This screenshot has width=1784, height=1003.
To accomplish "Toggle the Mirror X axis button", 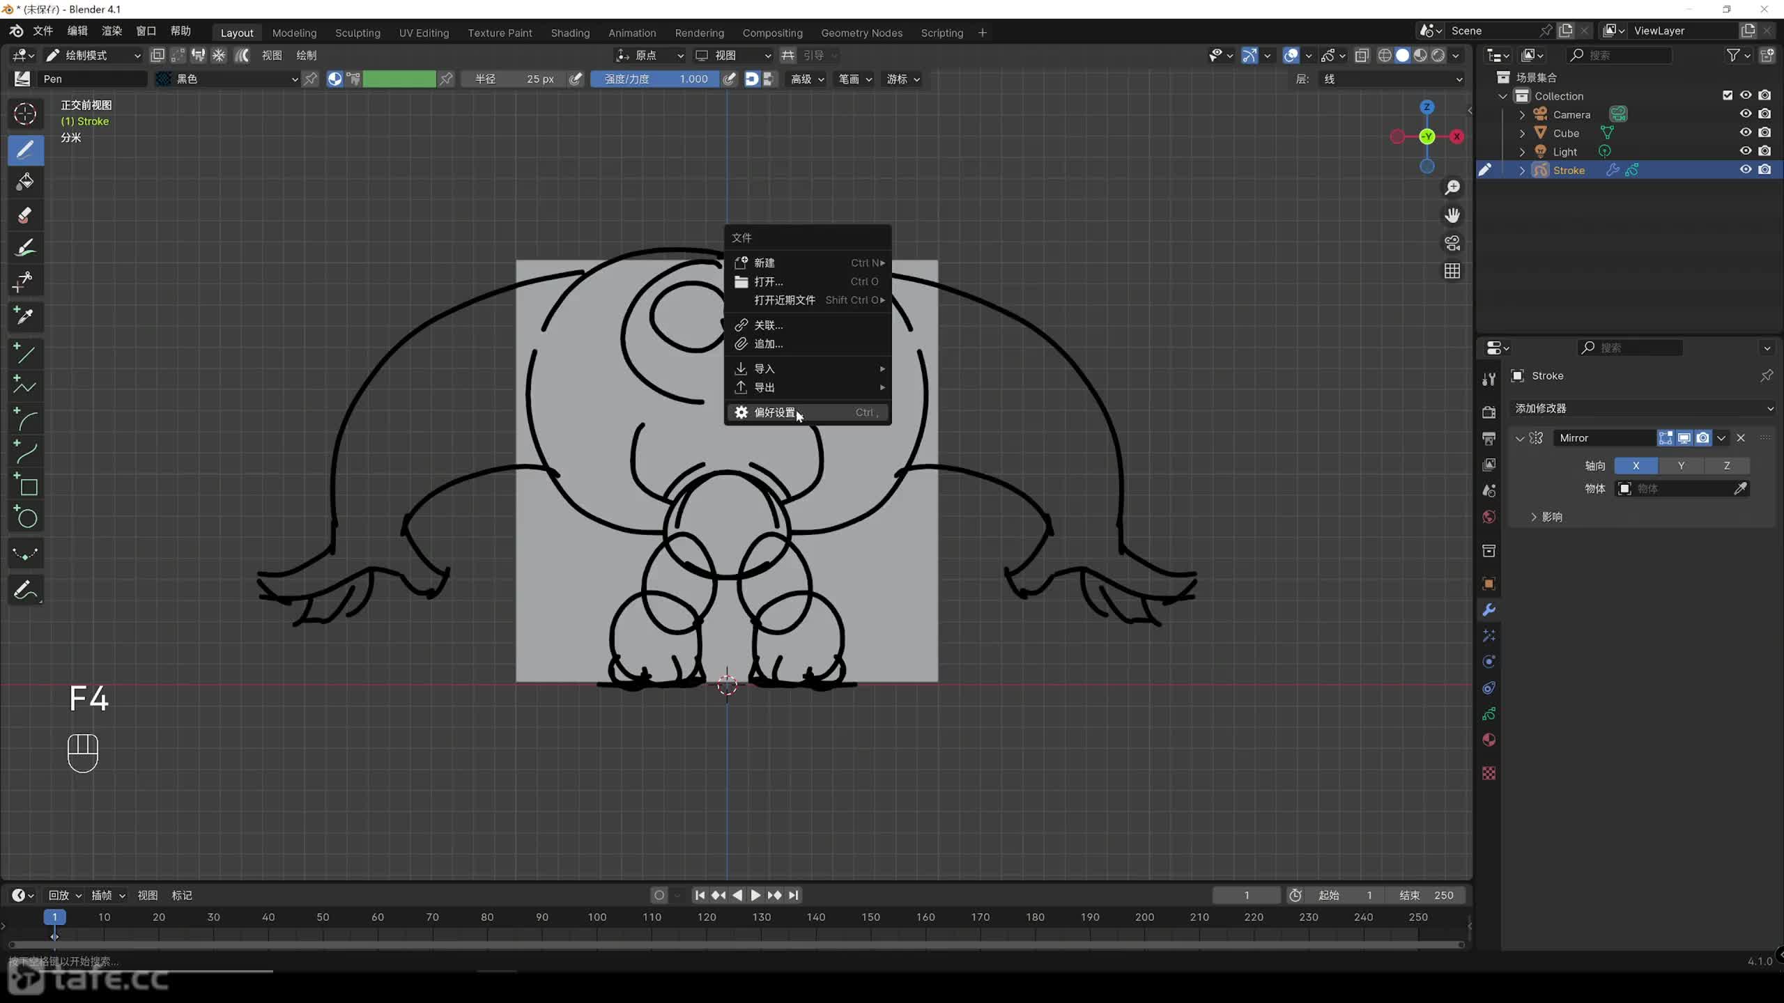I will pos(1636,466).
